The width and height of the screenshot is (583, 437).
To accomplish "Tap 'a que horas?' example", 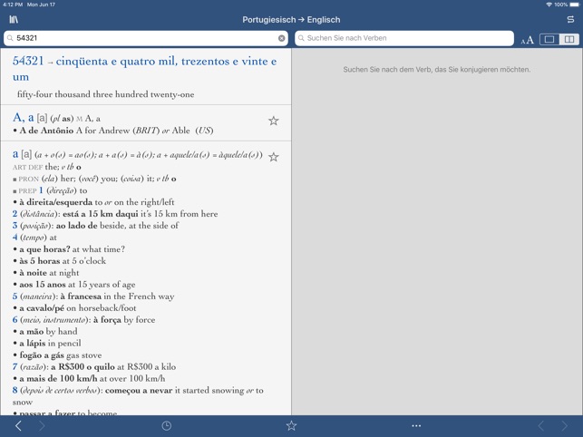I will tap(44, 249).
